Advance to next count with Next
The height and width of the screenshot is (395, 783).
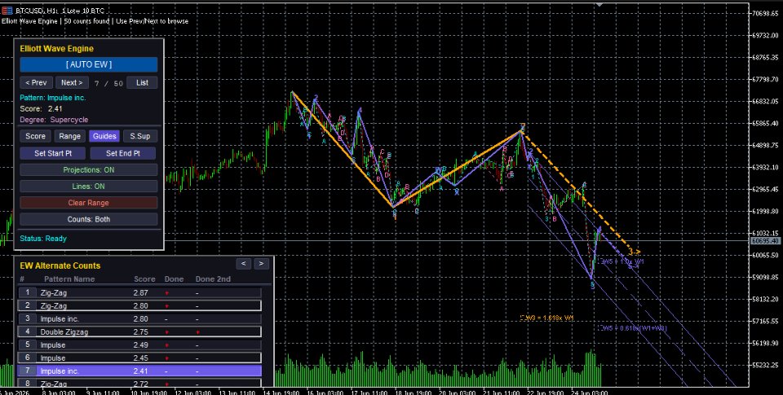(72, 83)
